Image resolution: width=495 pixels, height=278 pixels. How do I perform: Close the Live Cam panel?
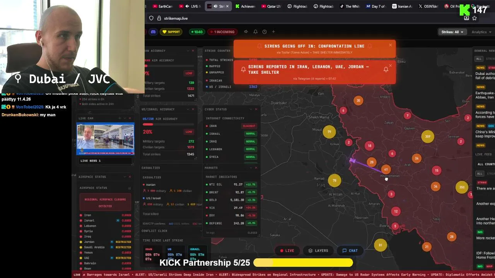130,118
